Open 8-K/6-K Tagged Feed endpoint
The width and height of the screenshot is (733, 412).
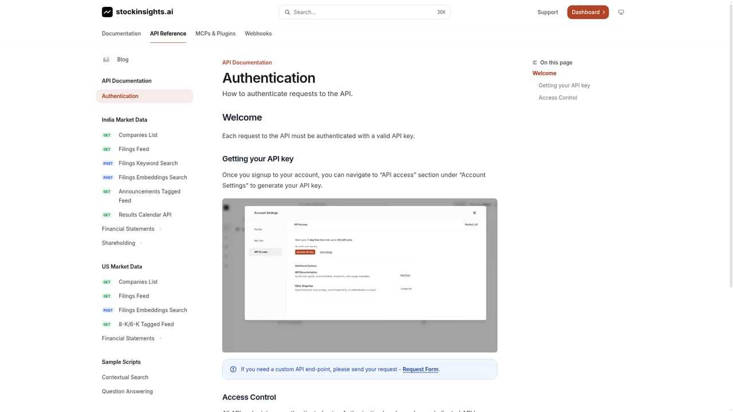[146, 324]
